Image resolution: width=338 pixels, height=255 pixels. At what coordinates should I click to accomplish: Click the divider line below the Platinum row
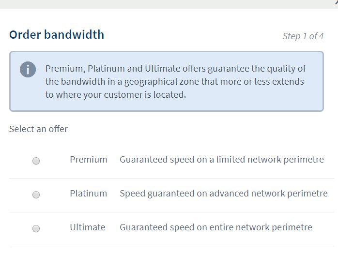point(171,212)
